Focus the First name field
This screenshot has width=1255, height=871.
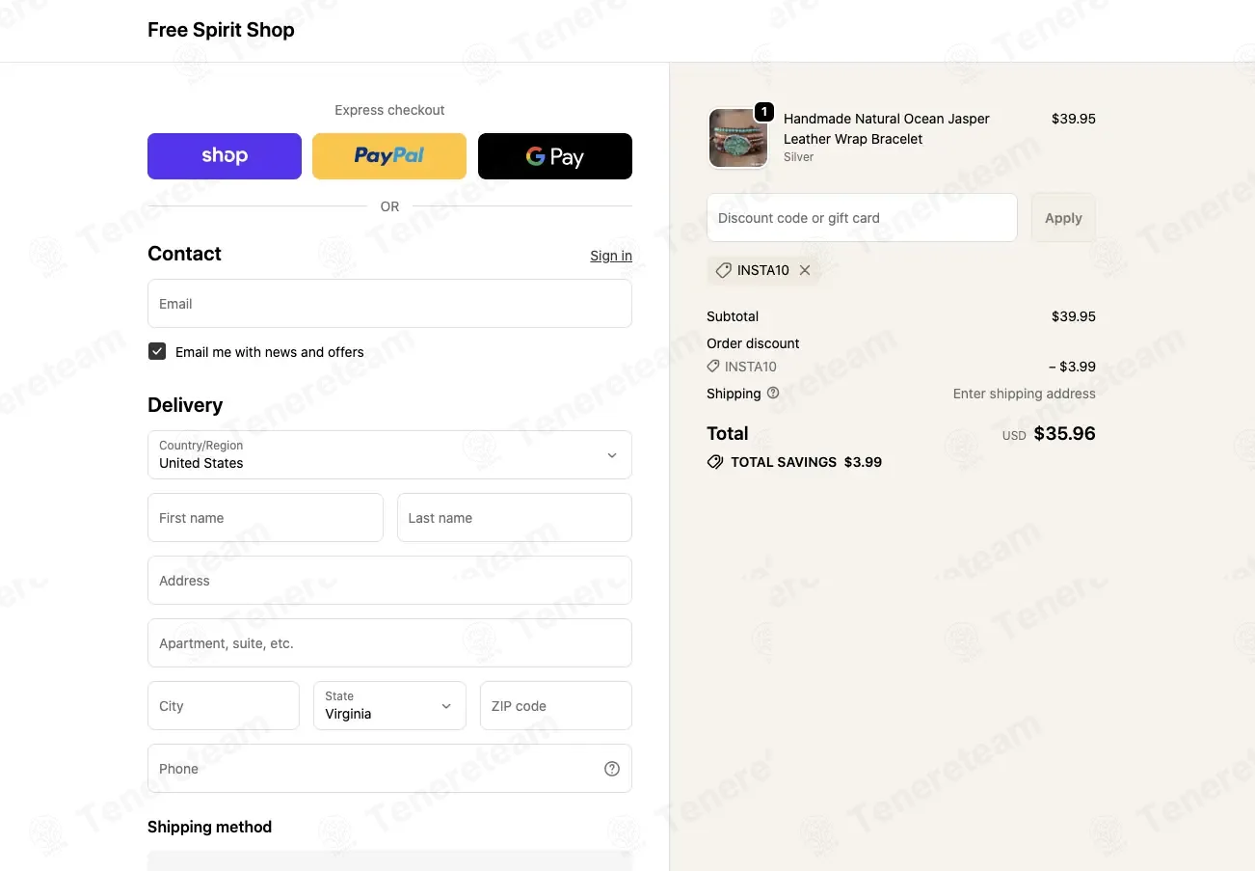pyautogui.click(x=265, y=518)
